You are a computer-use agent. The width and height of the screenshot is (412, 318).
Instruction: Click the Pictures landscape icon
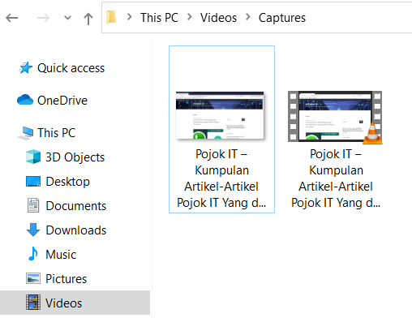pos(33,278)
